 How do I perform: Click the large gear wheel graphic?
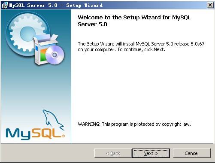tap(27, 33)
